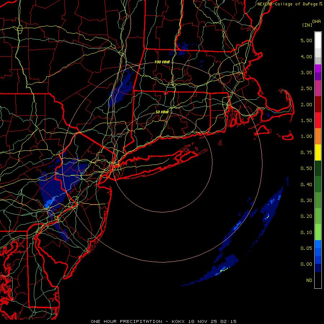
Task: Select the 2.00 legend value
Action: click(306, 104)
